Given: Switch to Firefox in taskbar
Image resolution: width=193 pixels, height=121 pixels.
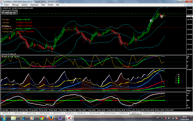Looking at the screenshot, I should point(51,118).
